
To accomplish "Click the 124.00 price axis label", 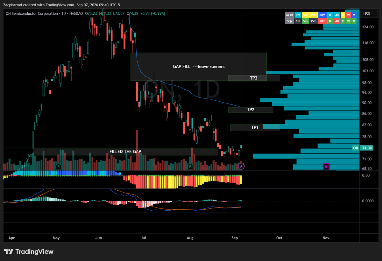I will pos(368,27).
